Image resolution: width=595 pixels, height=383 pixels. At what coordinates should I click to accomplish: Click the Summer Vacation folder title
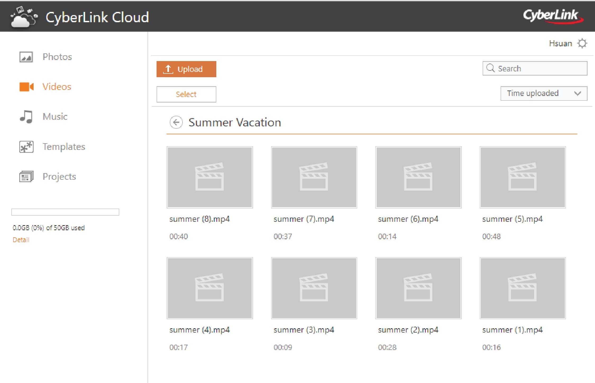[x=235, y=122]
